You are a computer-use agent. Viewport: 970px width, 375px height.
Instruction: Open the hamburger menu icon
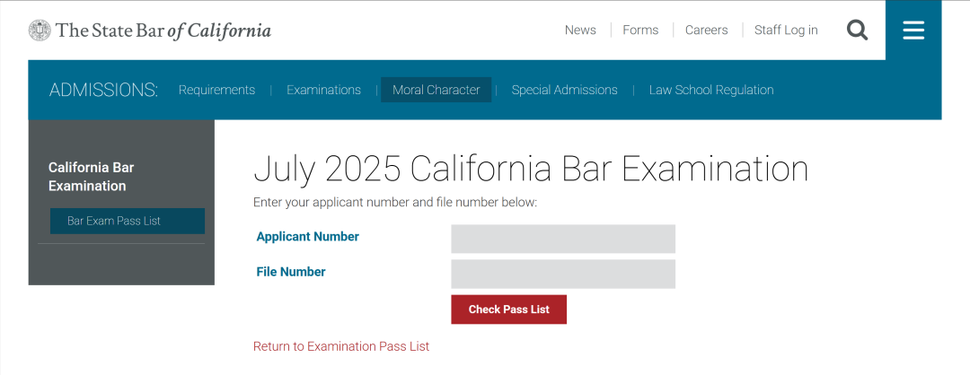point(913,31)
